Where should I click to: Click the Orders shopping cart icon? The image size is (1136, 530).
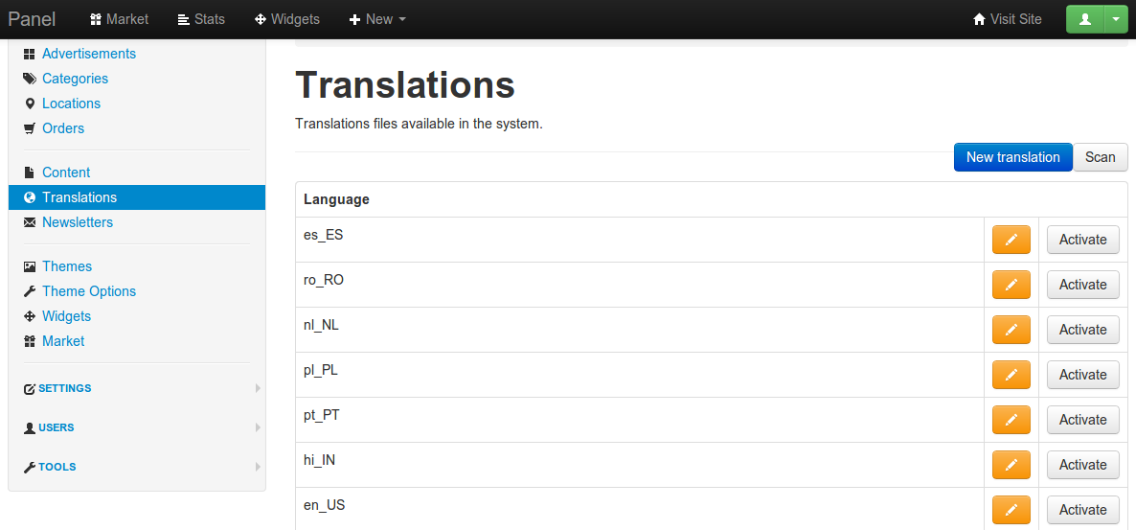click(30, 128)
